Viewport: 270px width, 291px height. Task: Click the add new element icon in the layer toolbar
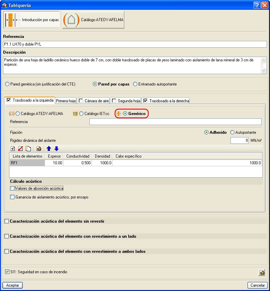click(13, 149)
